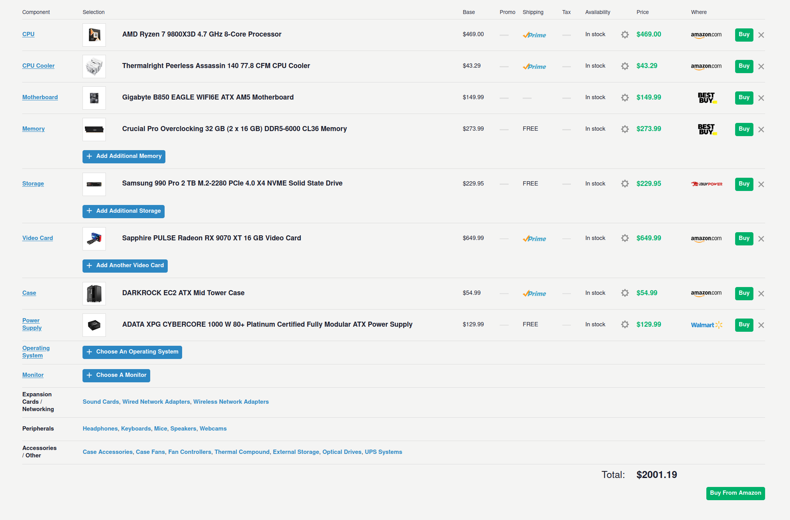The width and height of the screenshot is (790, 520).
Task: Click the Walmart logo for Power Supply
Action: [706, 325]
